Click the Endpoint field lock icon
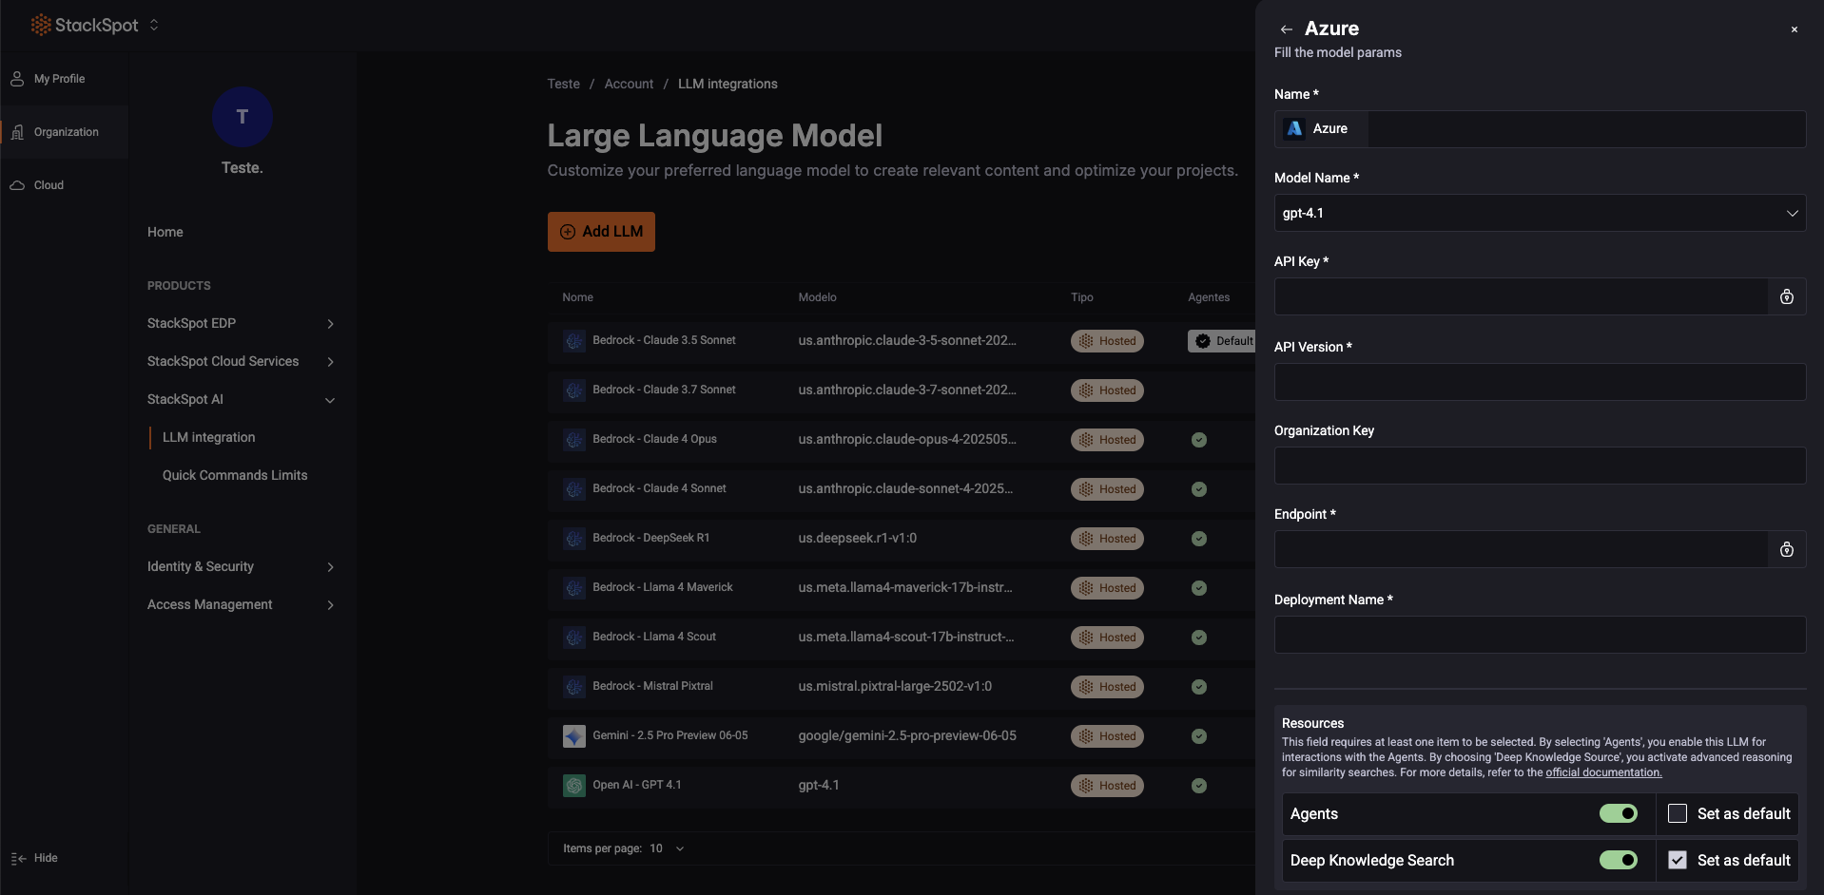The width and height of the screenshot is (1824, 895). pyautogui.click(x=1786, y=550)
